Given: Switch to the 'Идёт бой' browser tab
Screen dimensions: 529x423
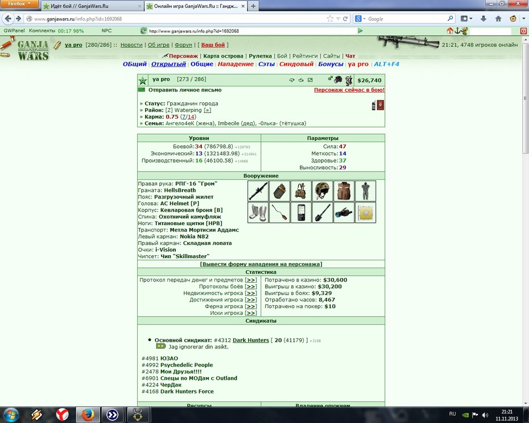Looking at the screenshot, I should click(x=92, y=6).
